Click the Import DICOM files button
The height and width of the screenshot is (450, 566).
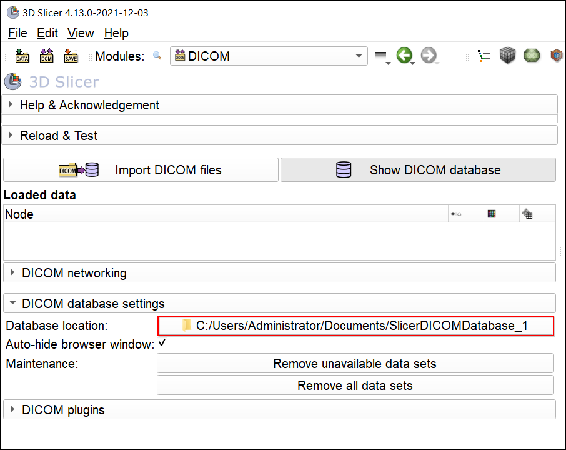pyautogui.click(x=141, y=170)
